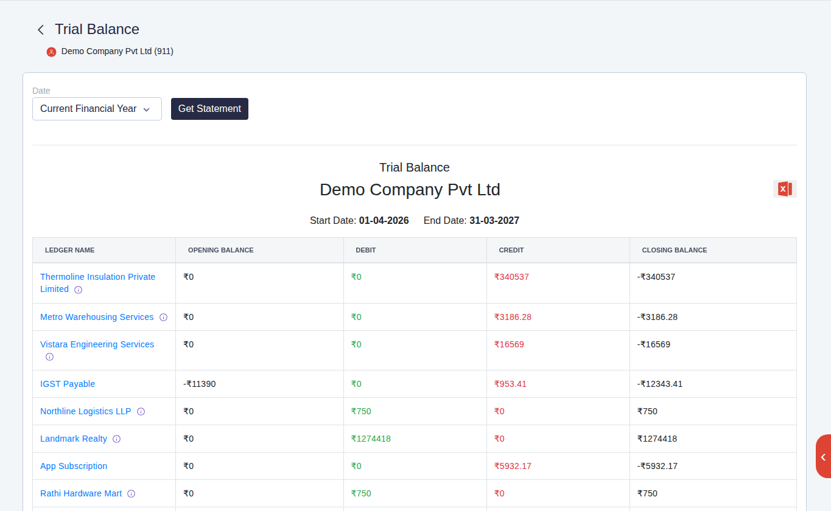Image resolution: width=831 pixels, height=511 pixels.
Task: Click the Get Statement button
Action: (209, 109)
